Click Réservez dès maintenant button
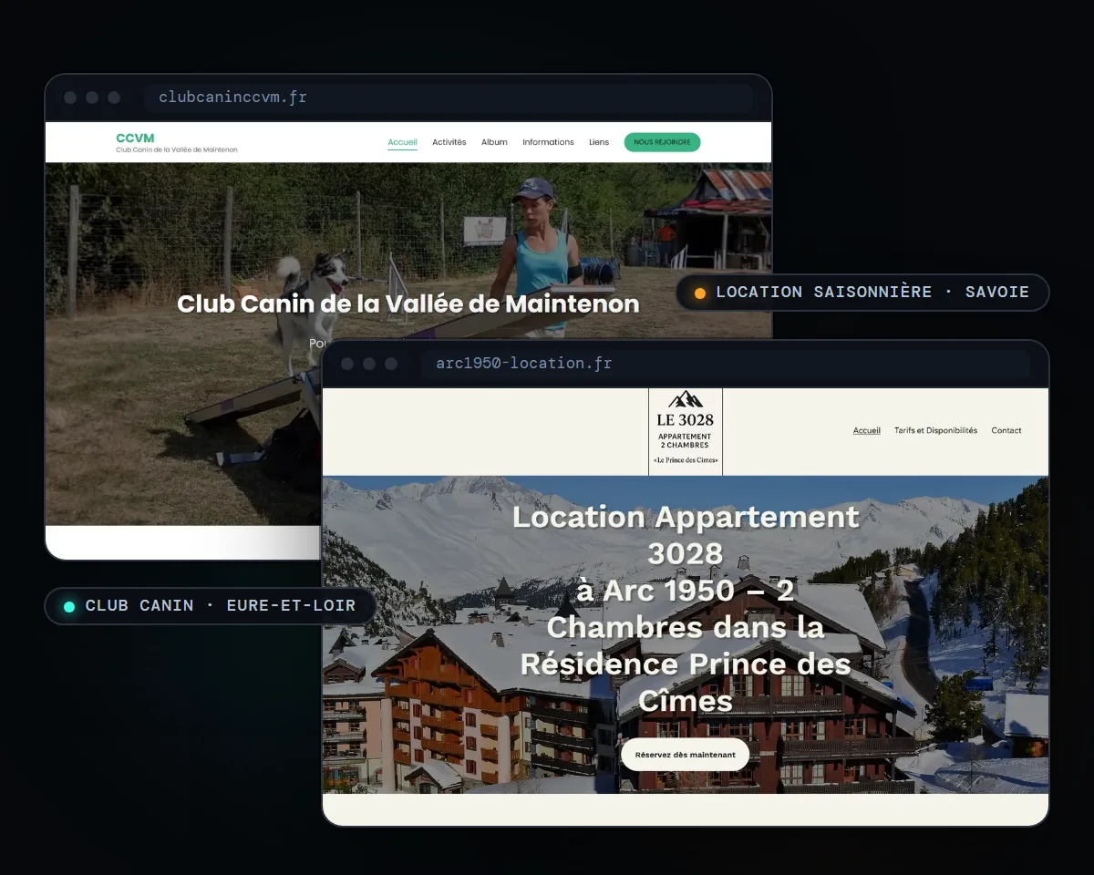1094x875 pixels. (685, 755)
